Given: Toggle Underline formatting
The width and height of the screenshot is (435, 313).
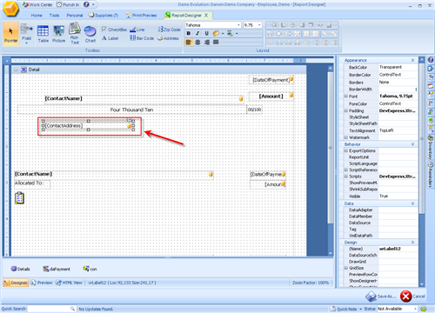Looking at the screenshot, I should tap(206, 33).
